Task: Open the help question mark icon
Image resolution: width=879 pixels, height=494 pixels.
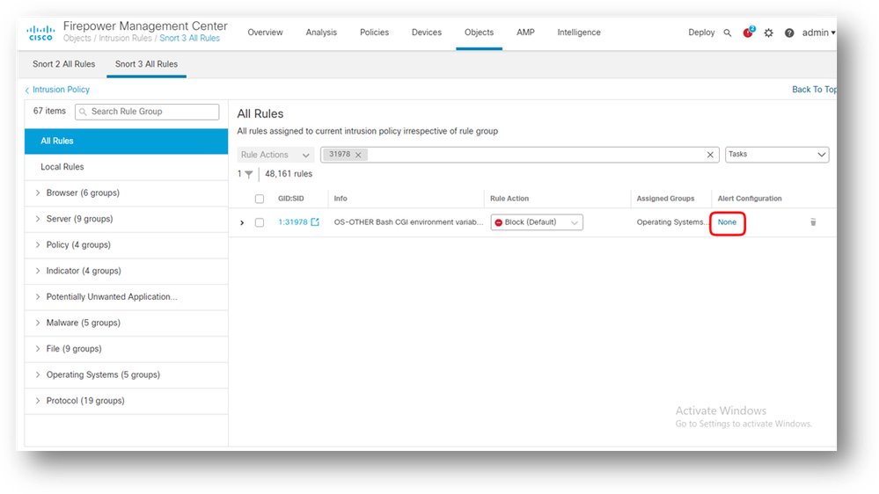Action: pos(789,33)
